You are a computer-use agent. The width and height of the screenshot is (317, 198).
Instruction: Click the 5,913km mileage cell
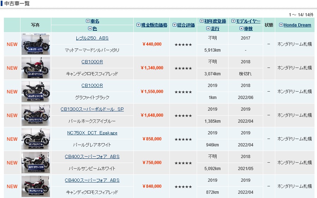coord(213,50)
